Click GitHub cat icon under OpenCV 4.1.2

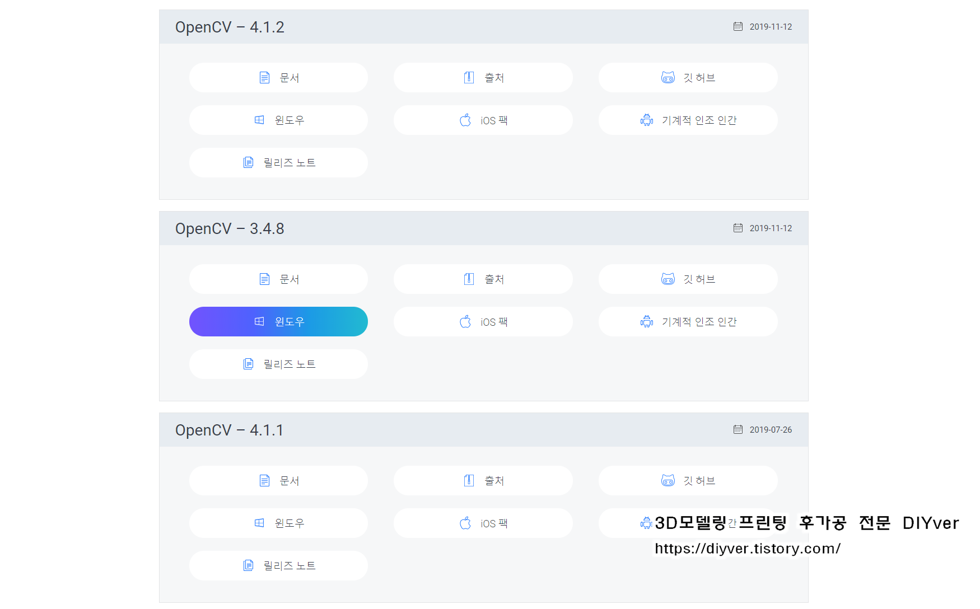coord(668,78)
